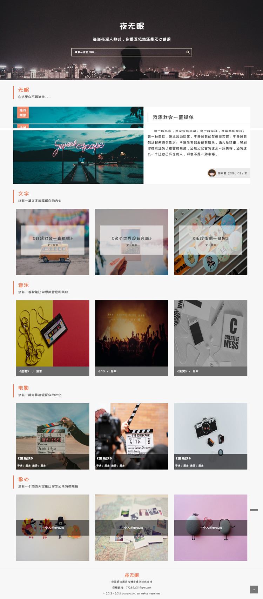Open the cassette tape music card
Screen dimensions: 263x599
pos(53,338)
